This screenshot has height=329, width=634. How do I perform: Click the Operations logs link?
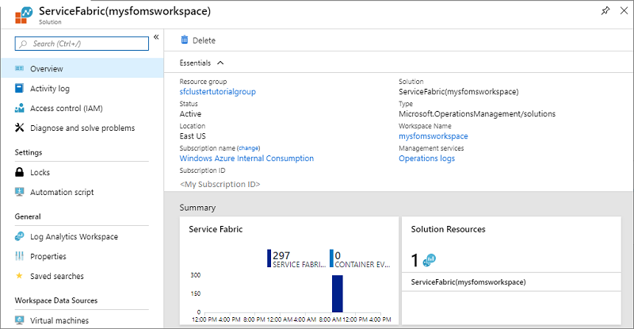[426, 158]
